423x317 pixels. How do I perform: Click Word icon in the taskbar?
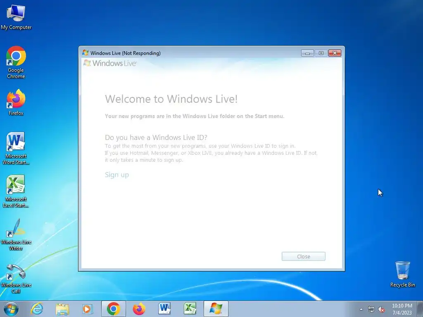[164, 309]
